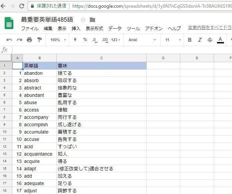Open the 編集 menu

[48, 28]
